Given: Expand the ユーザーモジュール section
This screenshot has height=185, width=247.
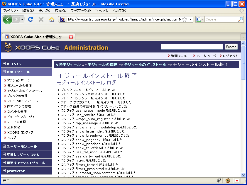Looking at the screenshot, I should [x=4, y=146].
